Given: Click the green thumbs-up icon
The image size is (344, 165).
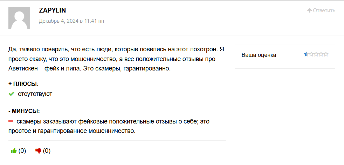Looking at the screenshot, I should click(14, 151).
